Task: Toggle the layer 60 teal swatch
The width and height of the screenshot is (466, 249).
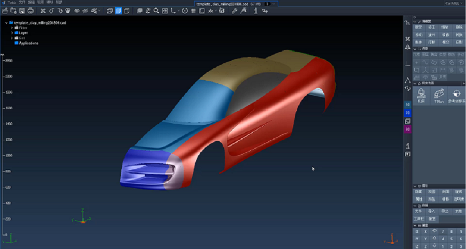Action: [407, 105]
